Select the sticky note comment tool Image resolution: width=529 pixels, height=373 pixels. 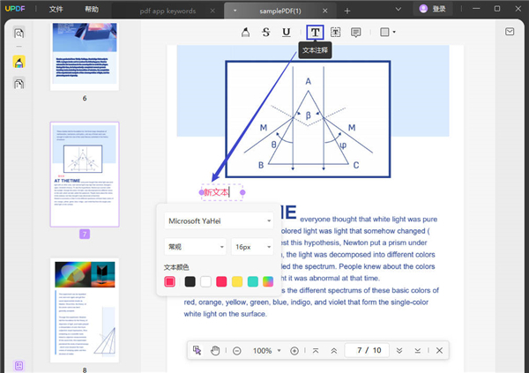pyautogui.click(x=356, y=33)
